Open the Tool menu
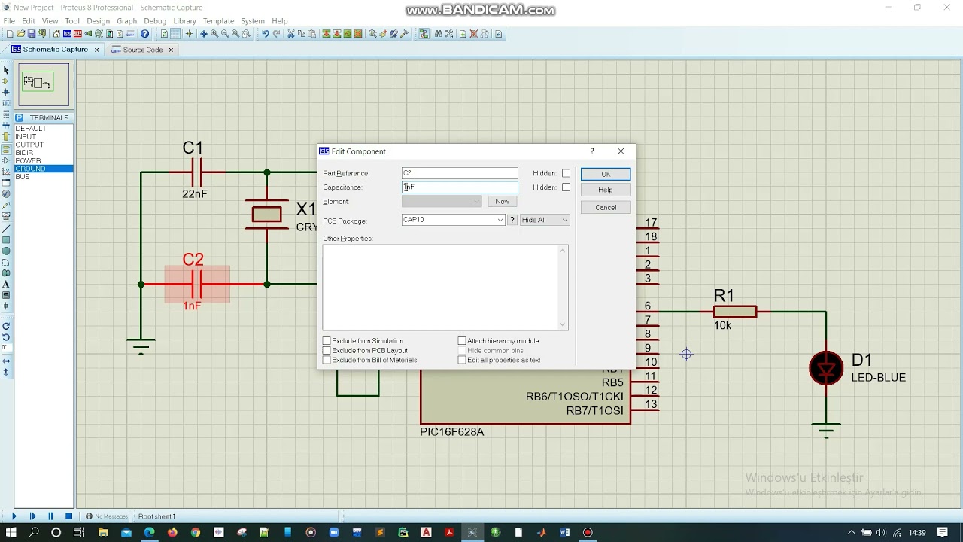963x542 pixels. point(72,21)
